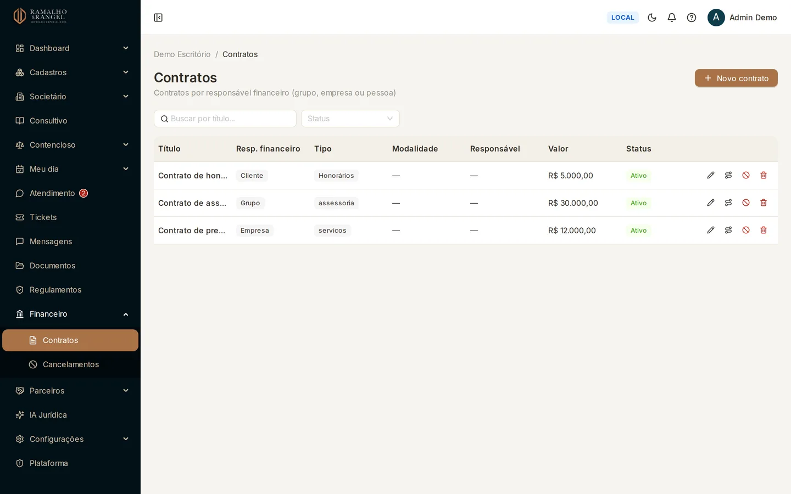Viewport: 791px width, 494px height.
Task: Expand the Dashboard menu chevron
Action: point(126,48)
